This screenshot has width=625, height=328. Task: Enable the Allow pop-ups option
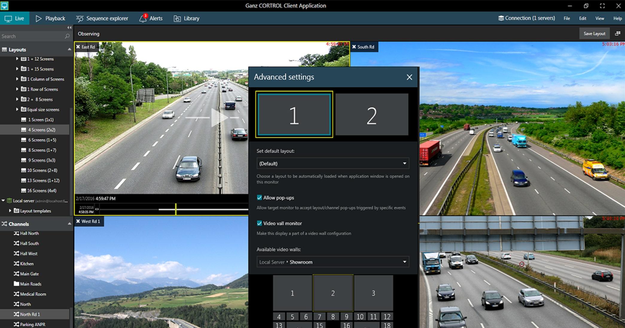[x=259, y=198]
